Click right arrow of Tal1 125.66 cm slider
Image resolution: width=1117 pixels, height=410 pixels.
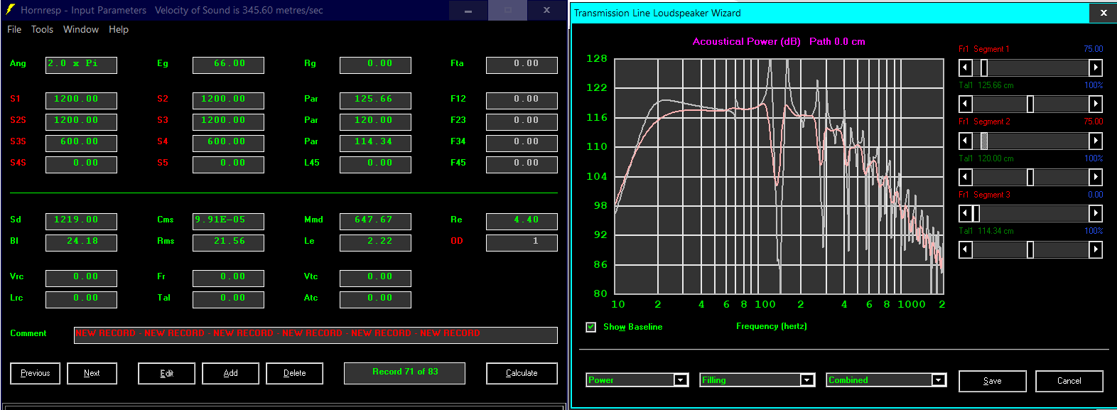[x=1096, y=104]
